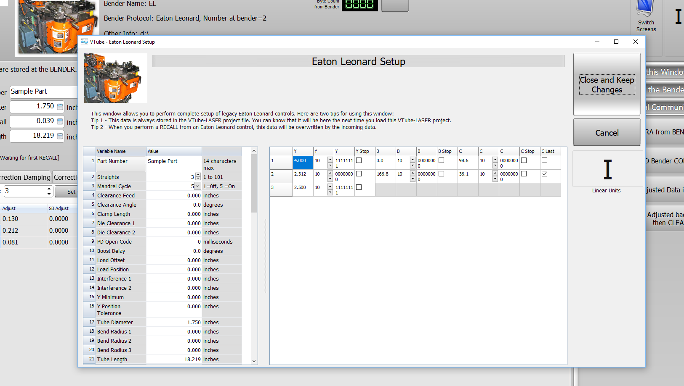The height and width of the screenshot is (386, 684).
Task: Click the bender photo in the setup dialog
Action: click(x=115, y=78)
